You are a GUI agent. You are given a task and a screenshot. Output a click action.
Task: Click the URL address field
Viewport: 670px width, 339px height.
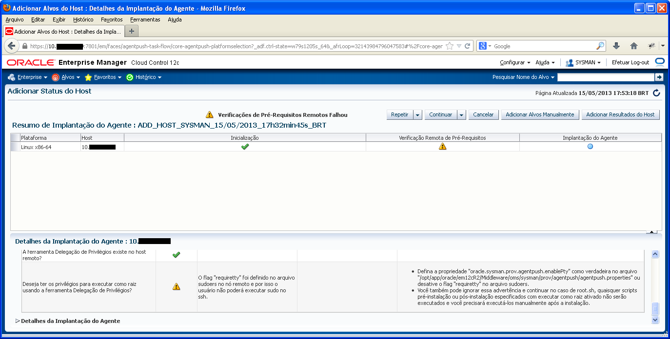coord(236,46)
